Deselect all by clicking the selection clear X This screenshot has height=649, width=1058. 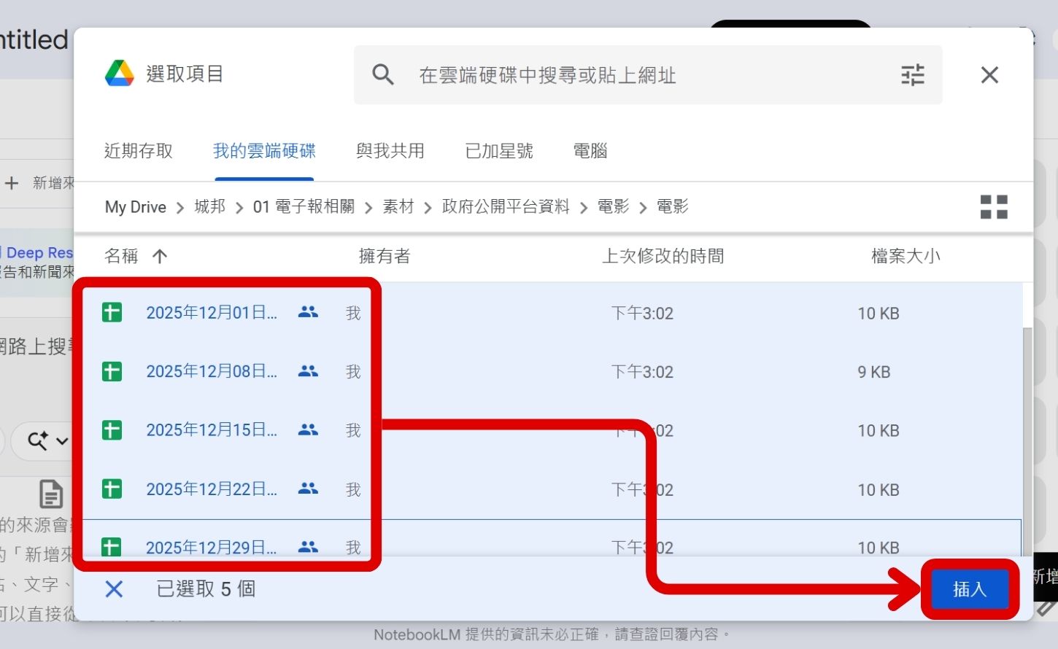pyautogui.click(x=113, y=588)
